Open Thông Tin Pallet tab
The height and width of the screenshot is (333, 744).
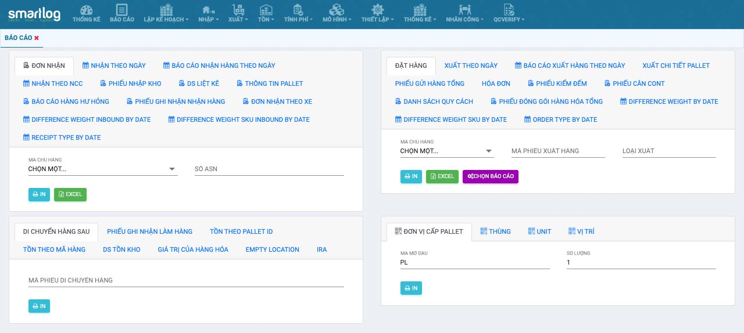click(270, 84)
